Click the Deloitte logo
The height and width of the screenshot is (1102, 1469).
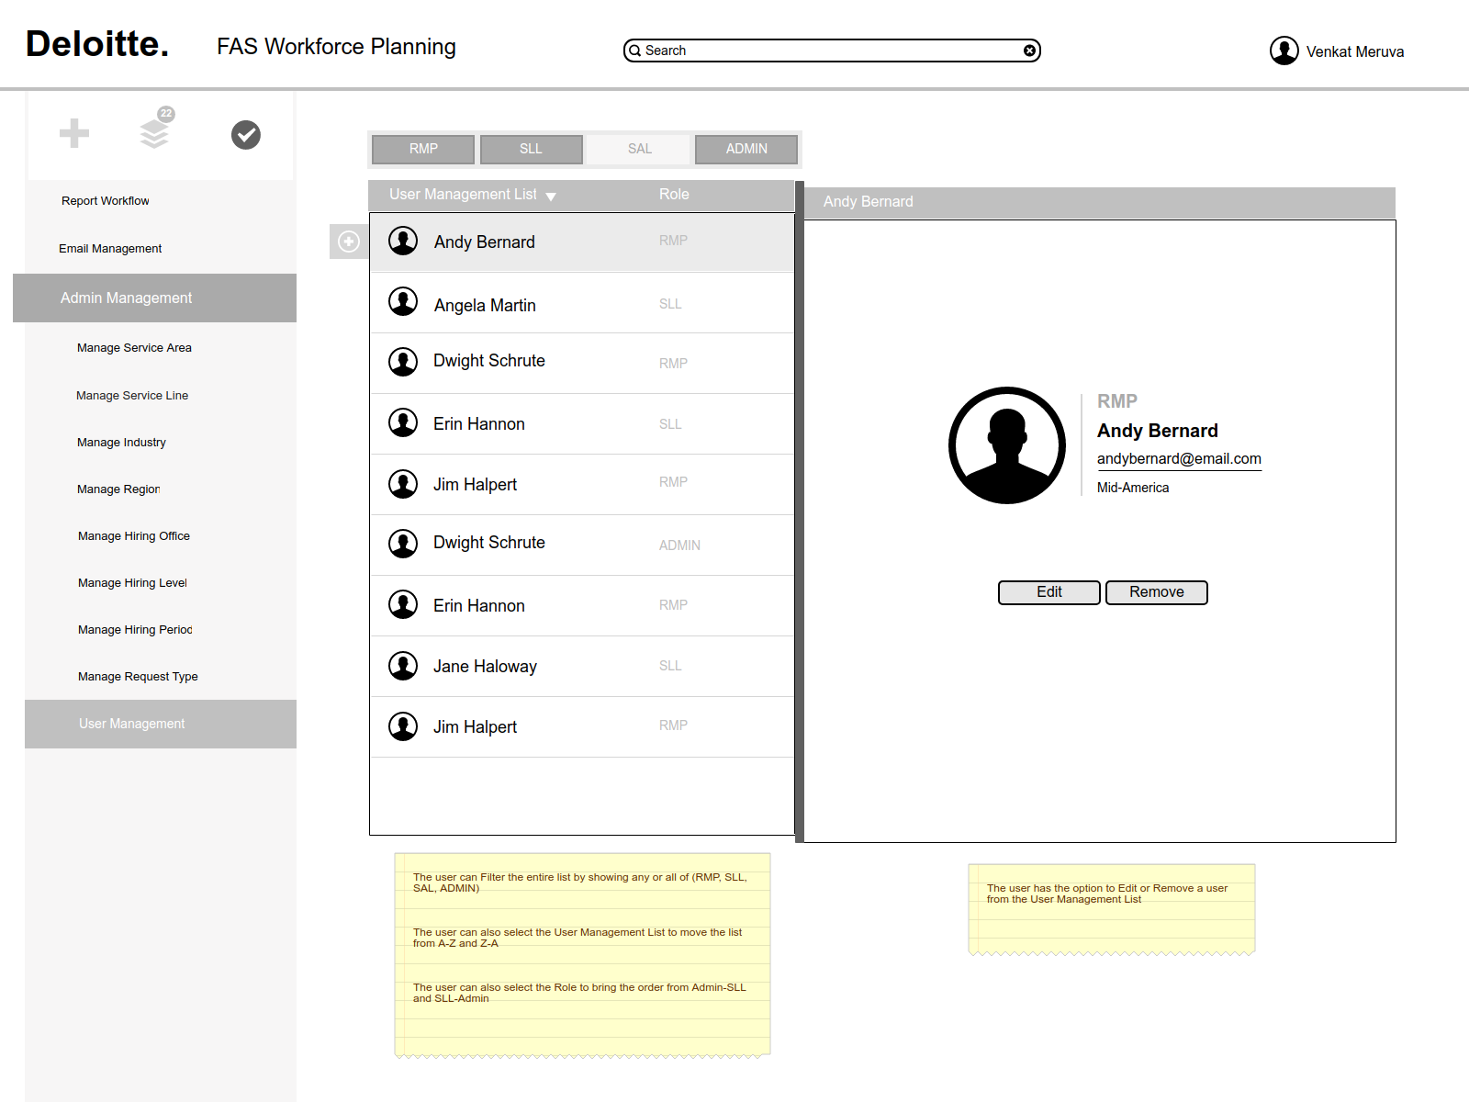[x=97, y=44]
